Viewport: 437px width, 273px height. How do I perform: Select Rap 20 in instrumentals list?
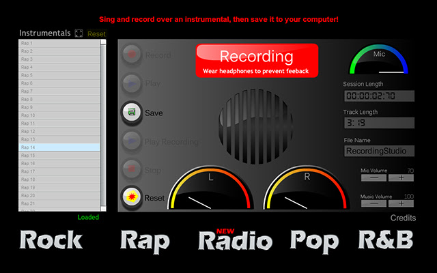coord(59,196)
